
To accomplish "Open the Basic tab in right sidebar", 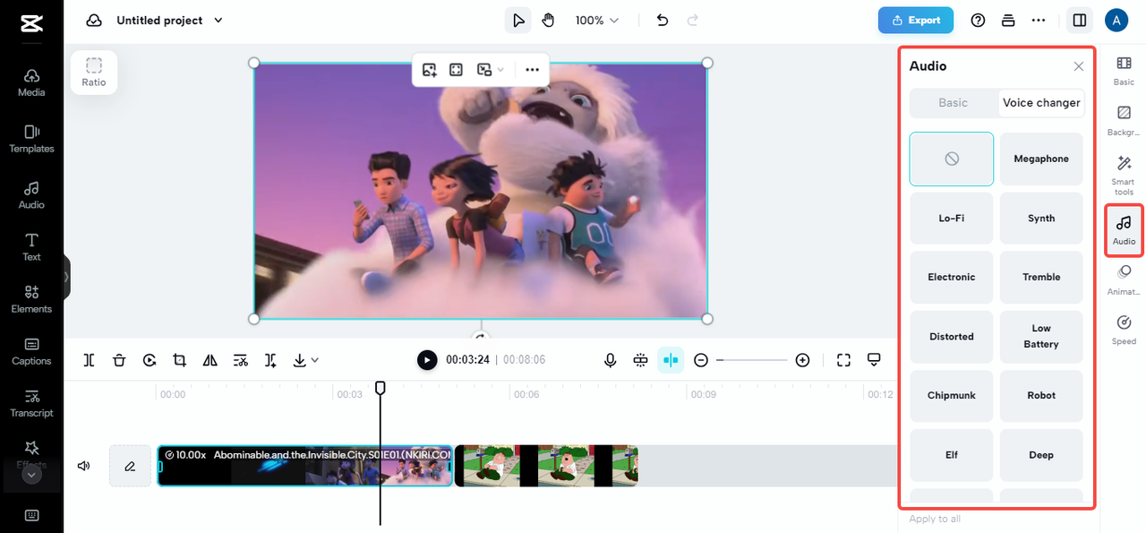I will tap(1124, 71).
